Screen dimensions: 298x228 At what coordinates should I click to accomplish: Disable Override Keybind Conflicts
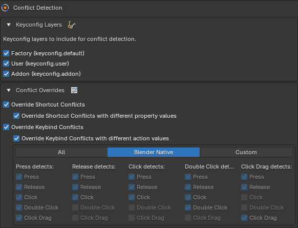click(6, 127)
